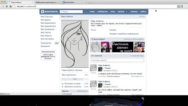188x106 pixels.
Task: Click добавить фотографии link
Action: tap(134, 39)
